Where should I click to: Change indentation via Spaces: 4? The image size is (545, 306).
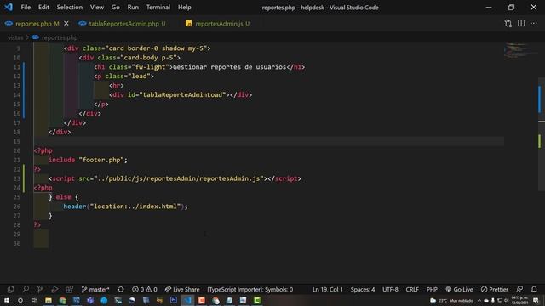[x=363, y=289]
